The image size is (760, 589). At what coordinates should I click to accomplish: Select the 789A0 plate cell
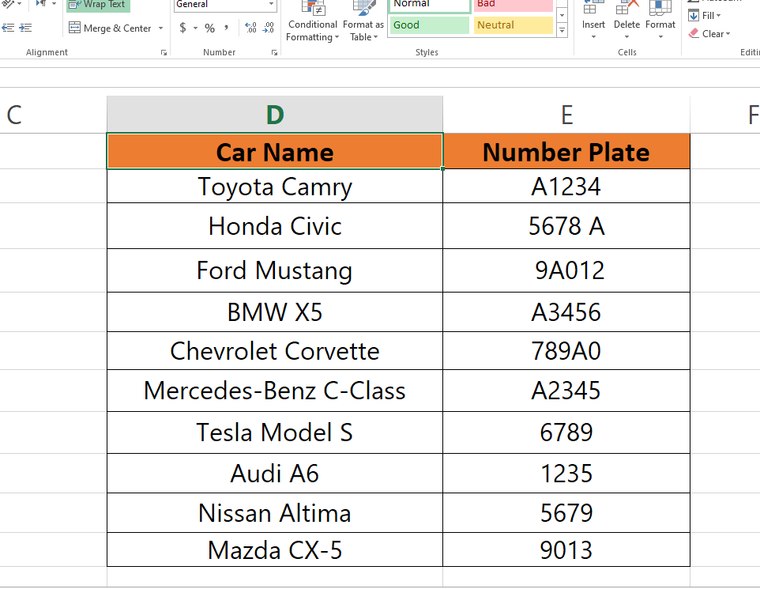point(566,351)
